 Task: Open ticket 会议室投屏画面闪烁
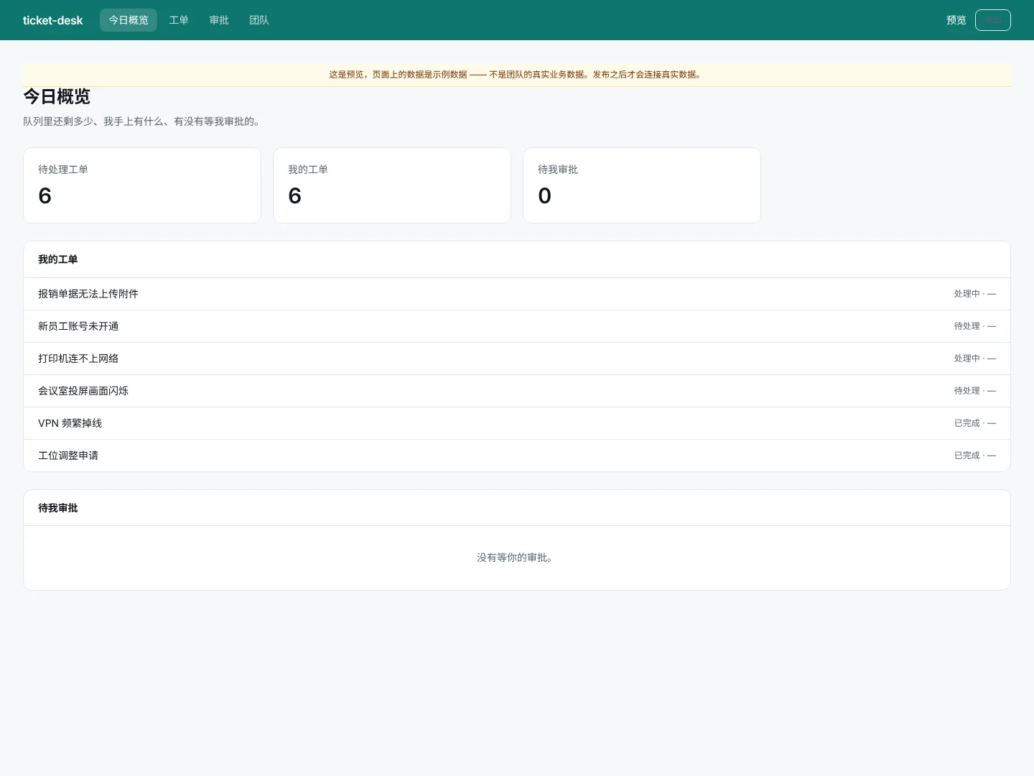[x=517, y=391]
